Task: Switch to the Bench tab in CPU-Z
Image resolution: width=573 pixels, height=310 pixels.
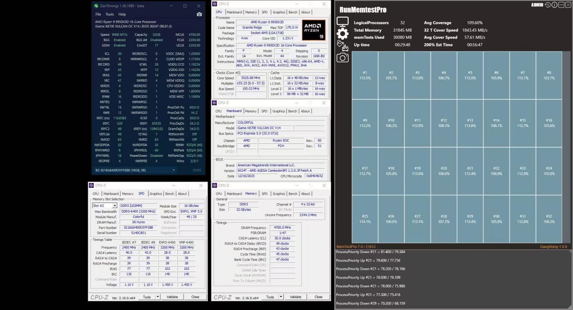Action: (x=294, y=12)
